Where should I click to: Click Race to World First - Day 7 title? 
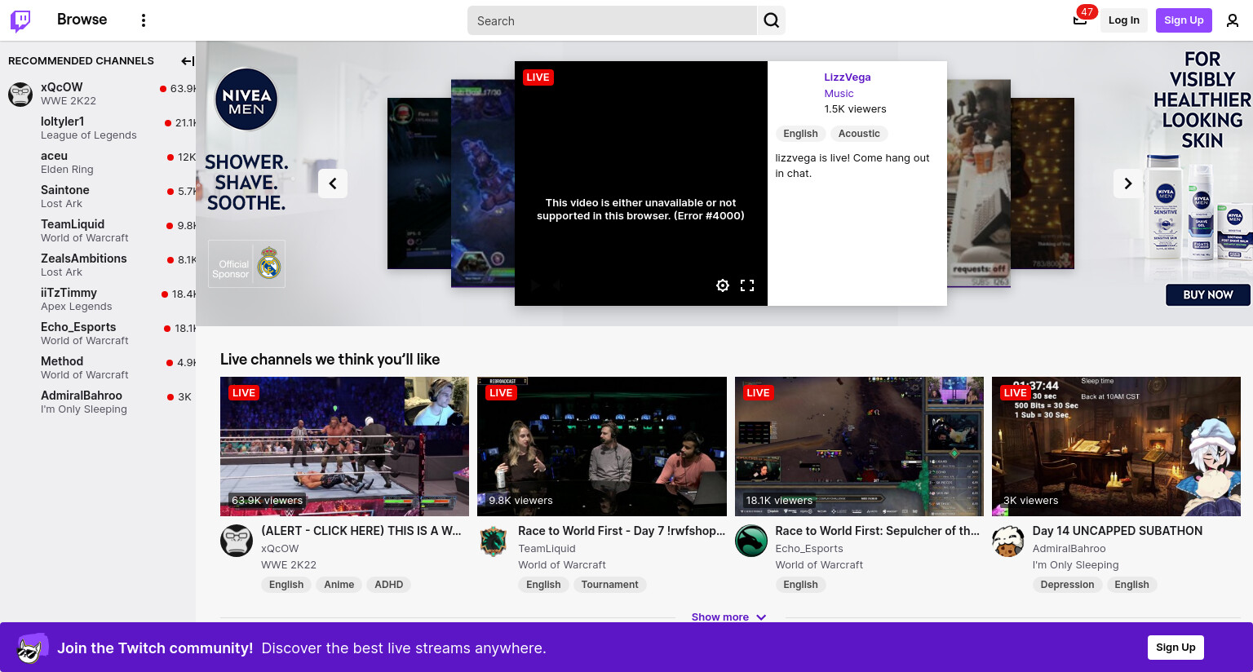622,531
